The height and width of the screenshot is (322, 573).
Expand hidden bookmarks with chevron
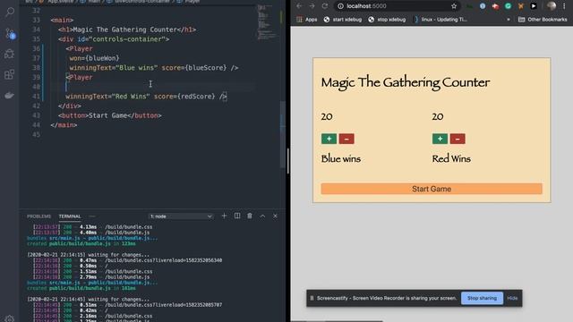point(509,20)
